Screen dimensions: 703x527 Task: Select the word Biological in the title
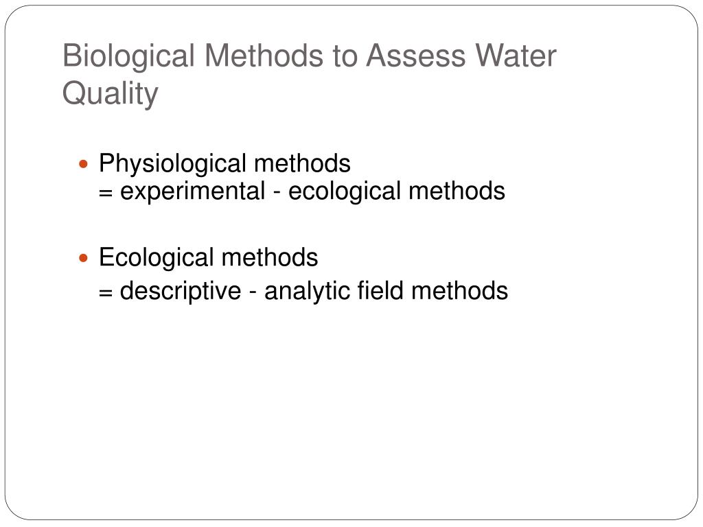point(128,56)
